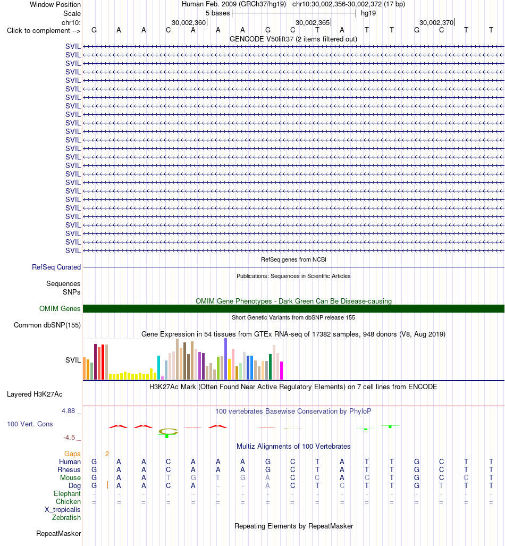Viewport: 505px width, 546px height.
Task: Click the OMIM Gene Phenotypes title text
Action: click(293, 301)
